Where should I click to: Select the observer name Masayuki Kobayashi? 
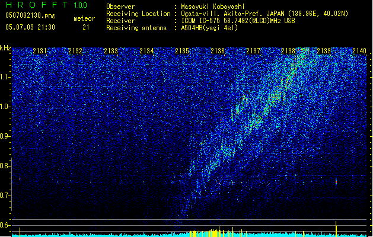pyautogui.click(x=213, y=7)
